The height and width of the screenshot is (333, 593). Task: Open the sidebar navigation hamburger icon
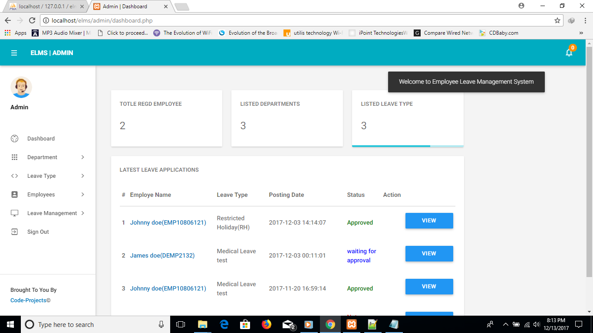(x=14, y=52)
